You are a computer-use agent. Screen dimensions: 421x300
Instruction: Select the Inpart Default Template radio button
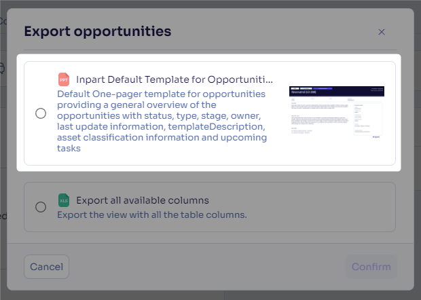click(x=41, y=113)
